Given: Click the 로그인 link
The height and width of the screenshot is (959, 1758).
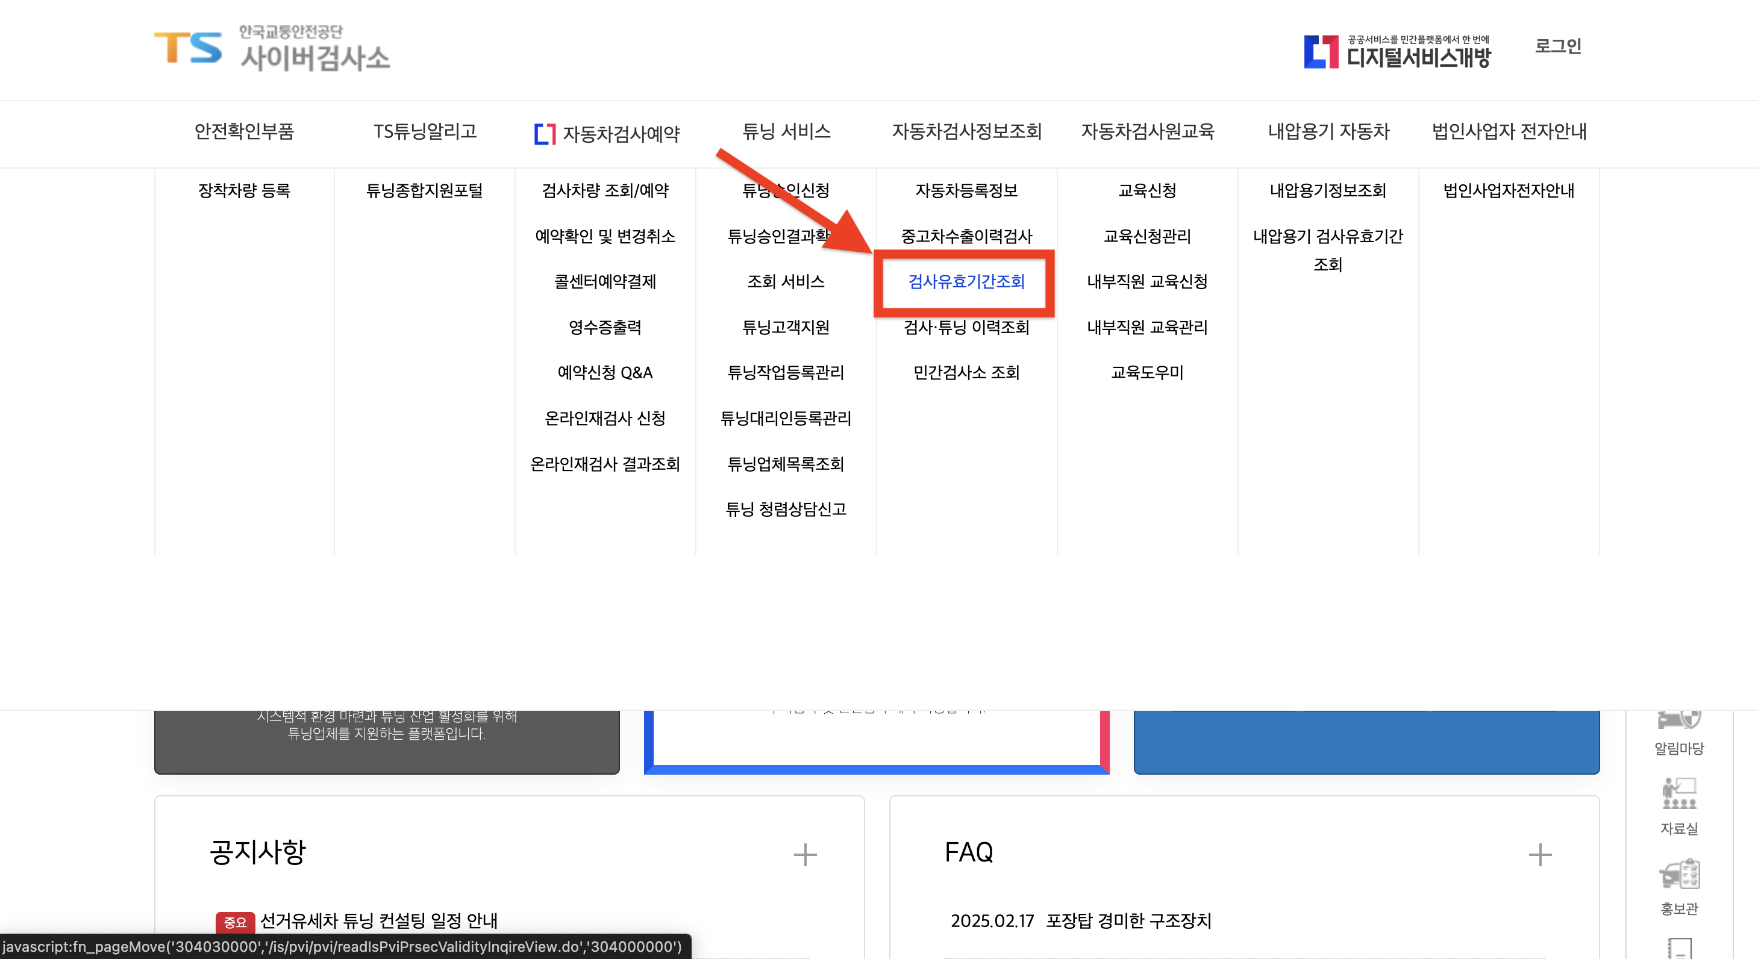Looking at the screenshot, I should (1557, 46).
